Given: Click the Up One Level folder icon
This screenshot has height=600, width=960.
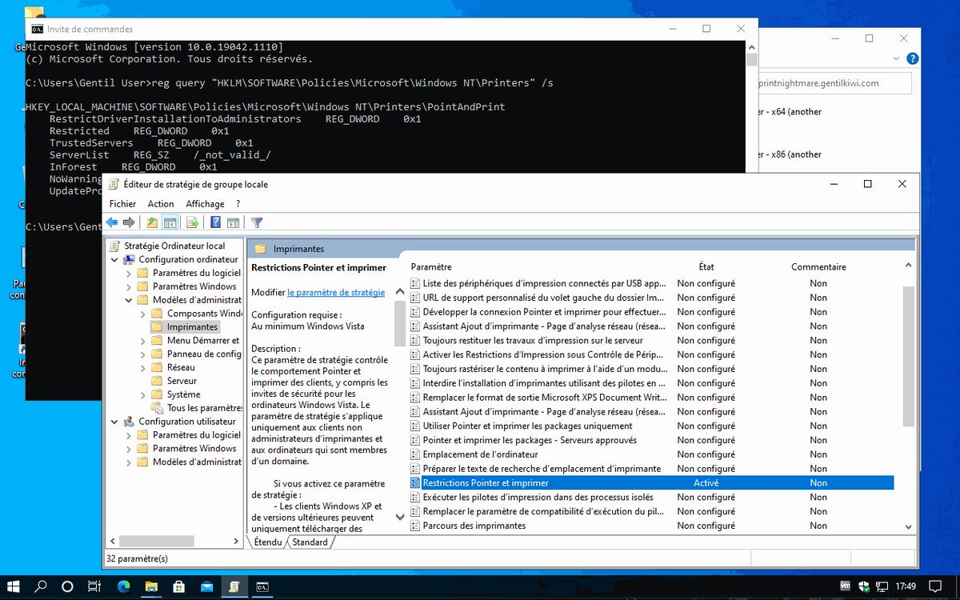Looking at the screenshot, I should tap(152, 222).
